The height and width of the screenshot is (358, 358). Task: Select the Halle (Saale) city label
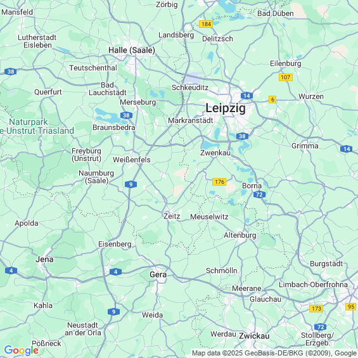click(x=132, y=50)
